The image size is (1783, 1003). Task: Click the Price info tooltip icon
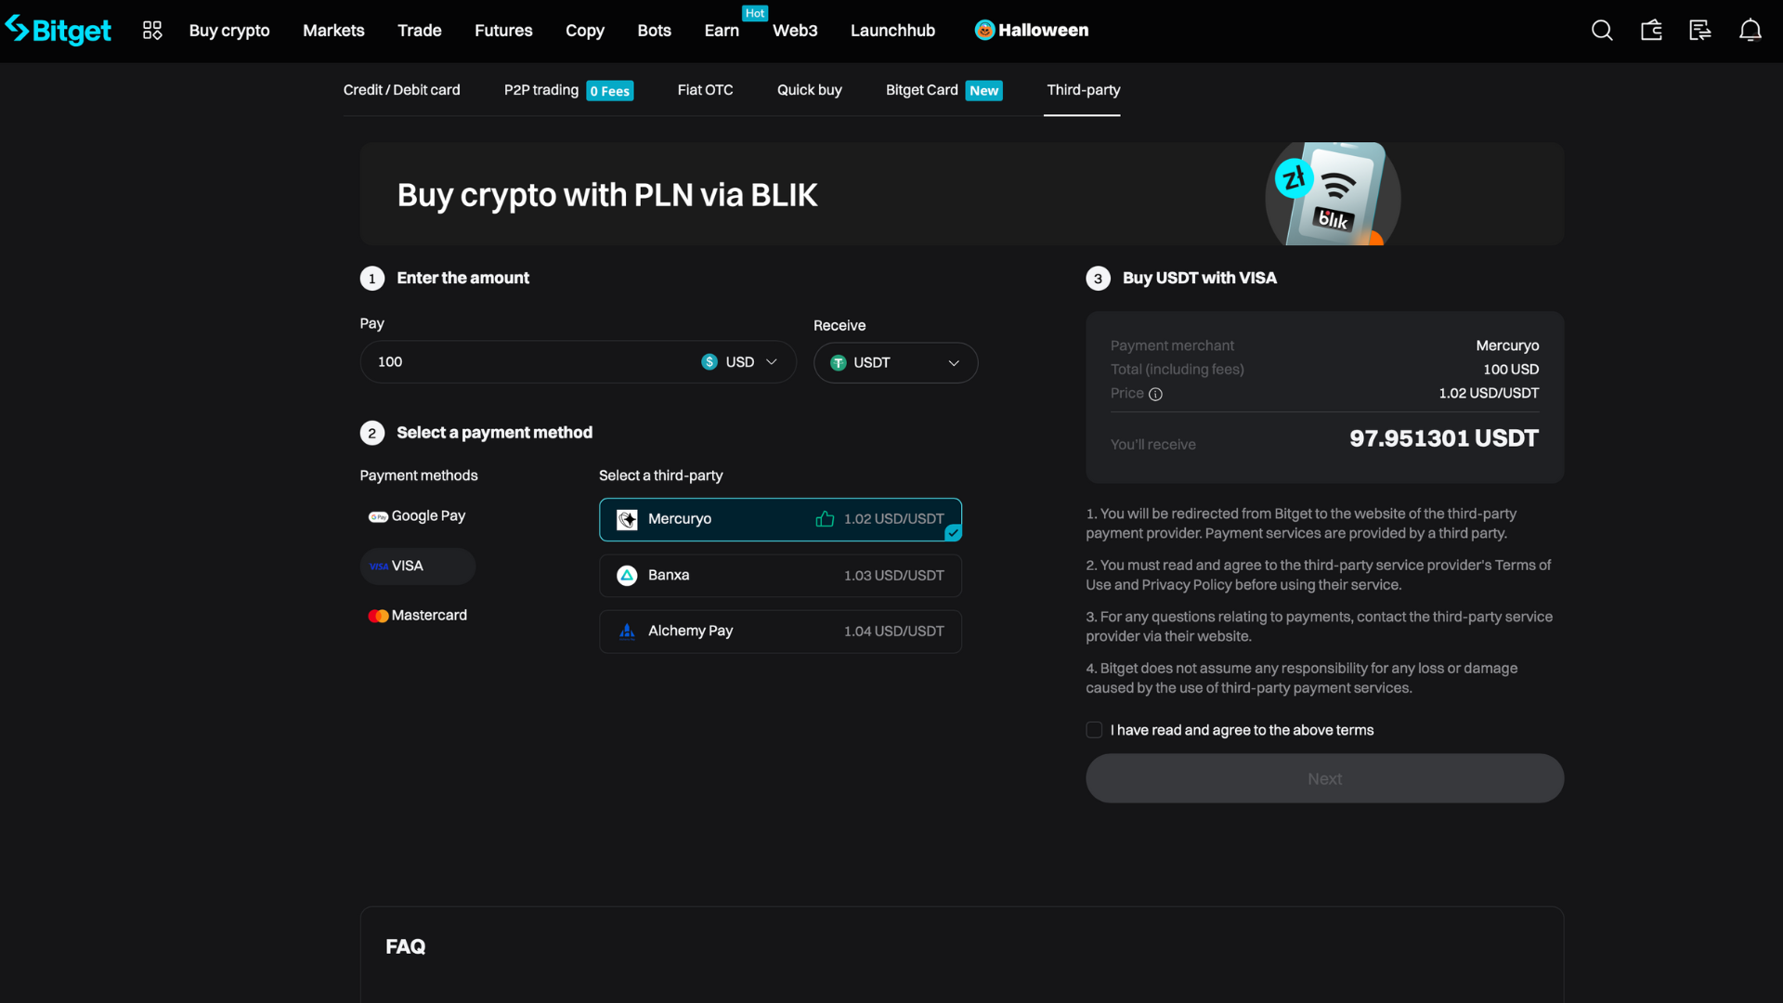pos(1155,394)
